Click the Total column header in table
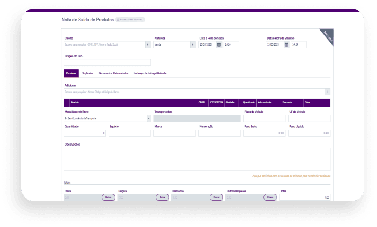Viewport: 377px width, 227px height. tap(316, 102)
